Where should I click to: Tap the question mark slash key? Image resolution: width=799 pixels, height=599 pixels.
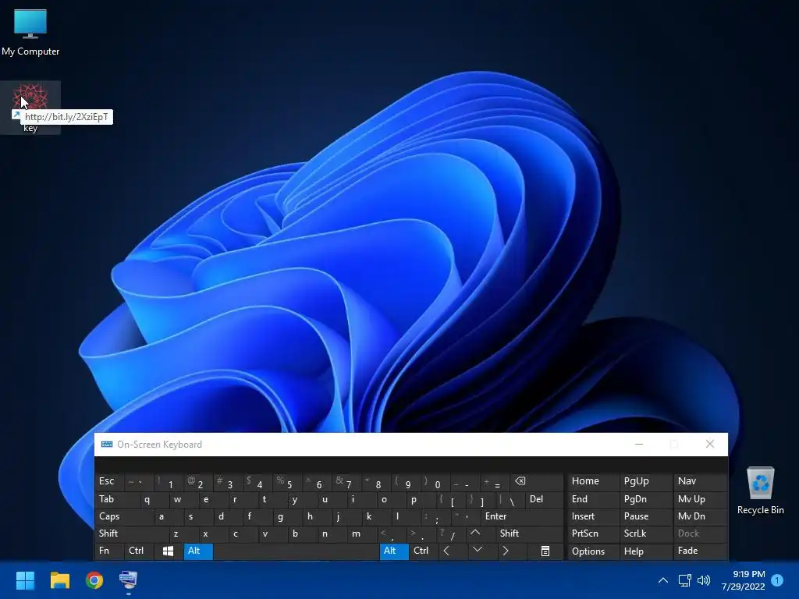tap(450, 533)
